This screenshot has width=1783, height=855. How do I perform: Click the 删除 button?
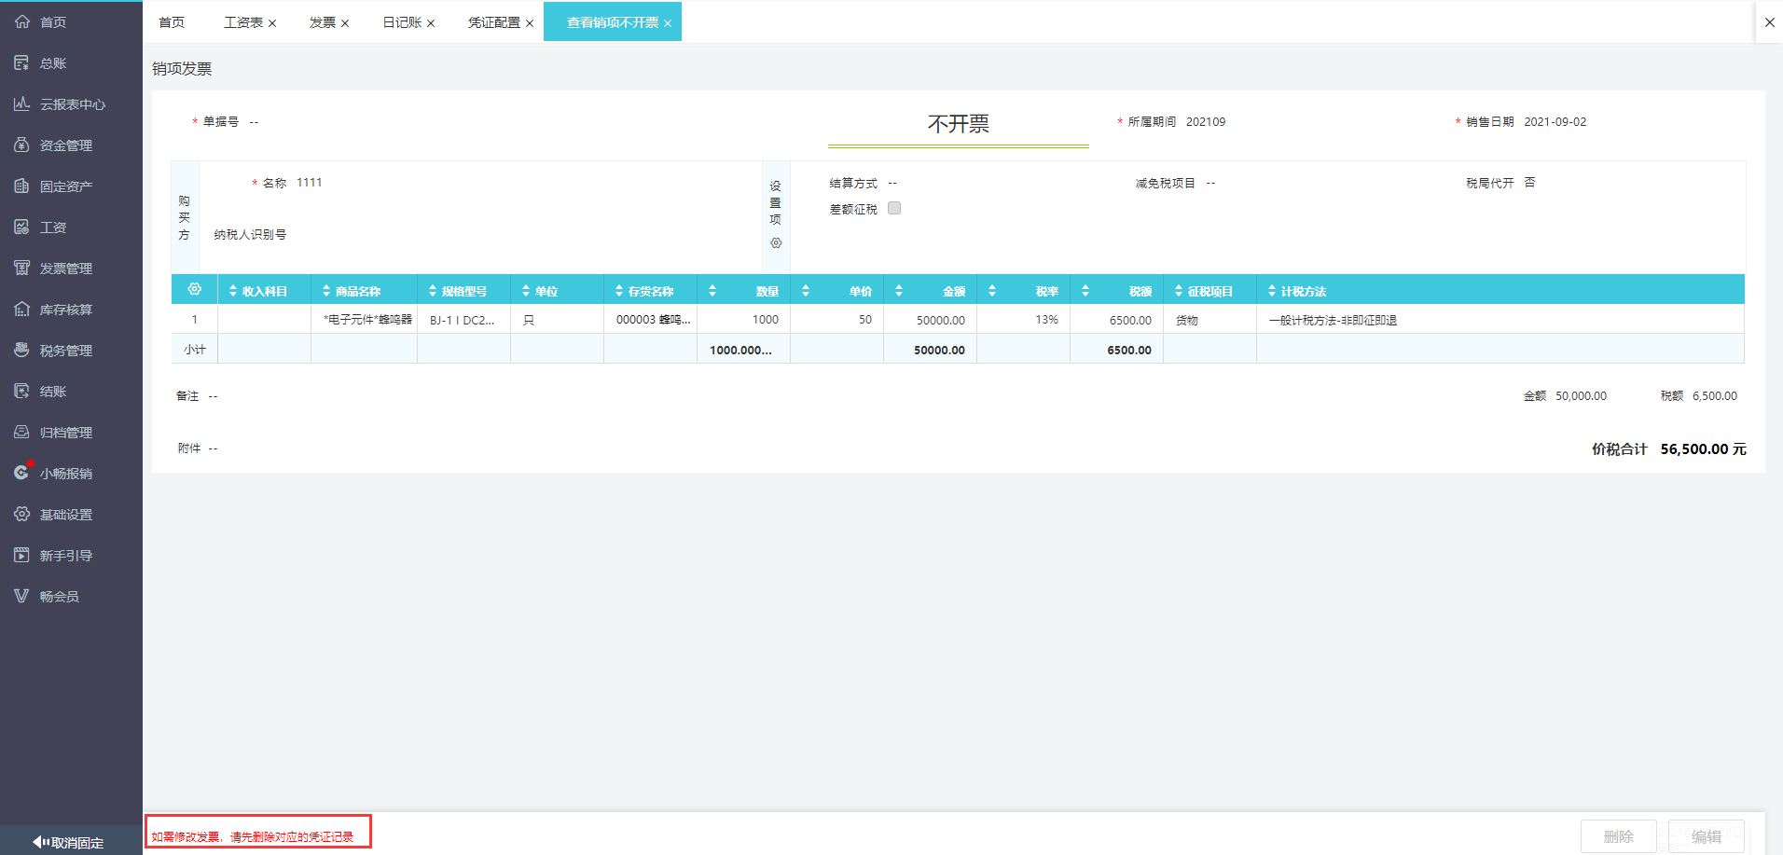pos(1618,836)
